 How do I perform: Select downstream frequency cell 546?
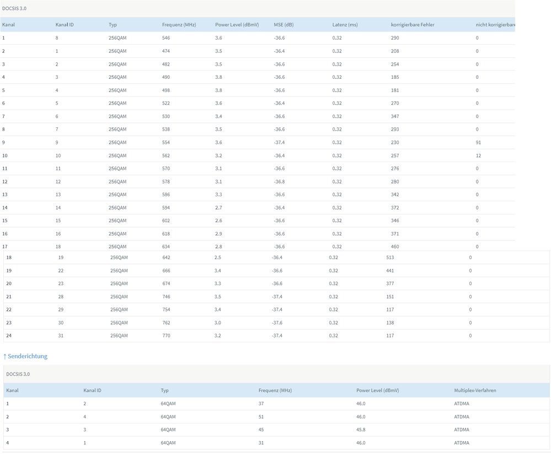pyautogui.click(x=166, y=38)
